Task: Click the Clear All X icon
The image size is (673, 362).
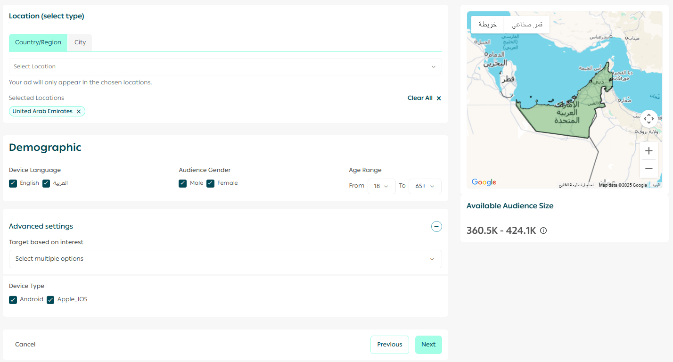Action: (439, 99)
